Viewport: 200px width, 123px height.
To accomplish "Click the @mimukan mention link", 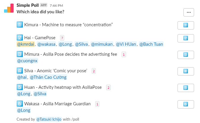I will 102,44.
